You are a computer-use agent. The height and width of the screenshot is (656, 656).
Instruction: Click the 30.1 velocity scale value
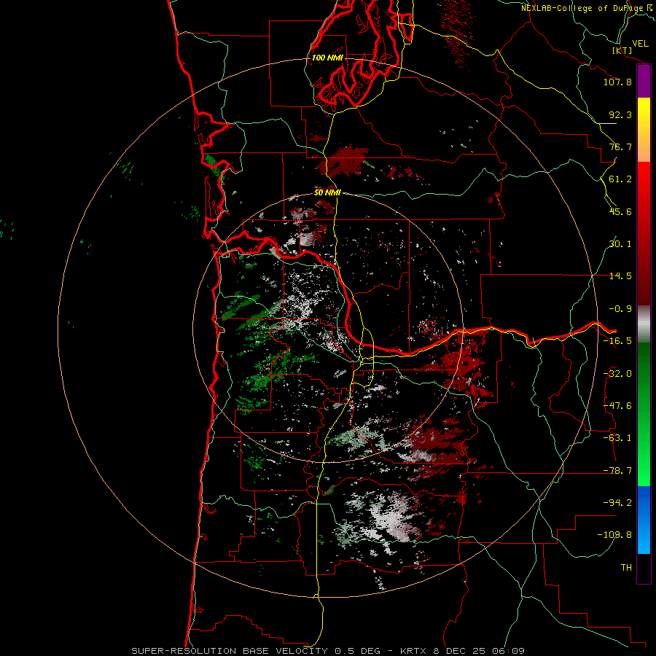pyautogui.click(x=620, y=244)
